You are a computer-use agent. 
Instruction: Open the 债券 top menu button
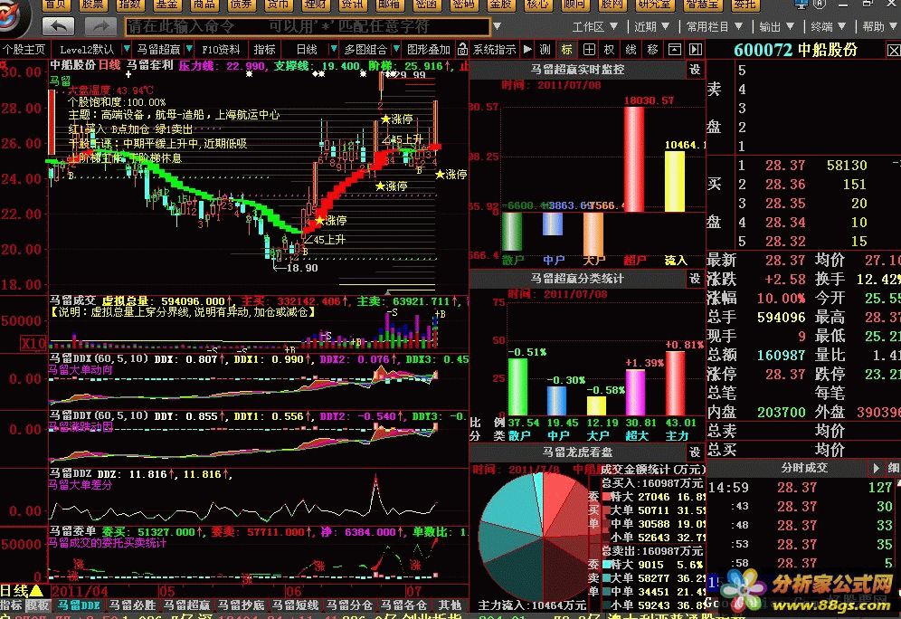pos(241,5)
